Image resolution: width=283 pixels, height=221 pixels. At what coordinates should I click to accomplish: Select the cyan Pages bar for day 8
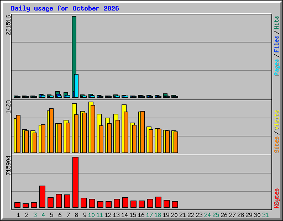tap(76, 86)
